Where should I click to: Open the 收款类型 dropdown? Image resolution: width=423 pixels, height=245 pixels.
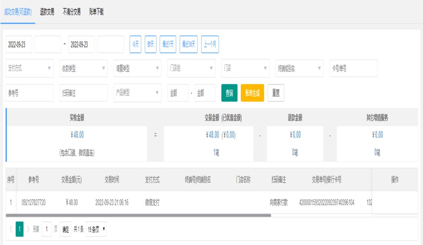tap(83, 68)
